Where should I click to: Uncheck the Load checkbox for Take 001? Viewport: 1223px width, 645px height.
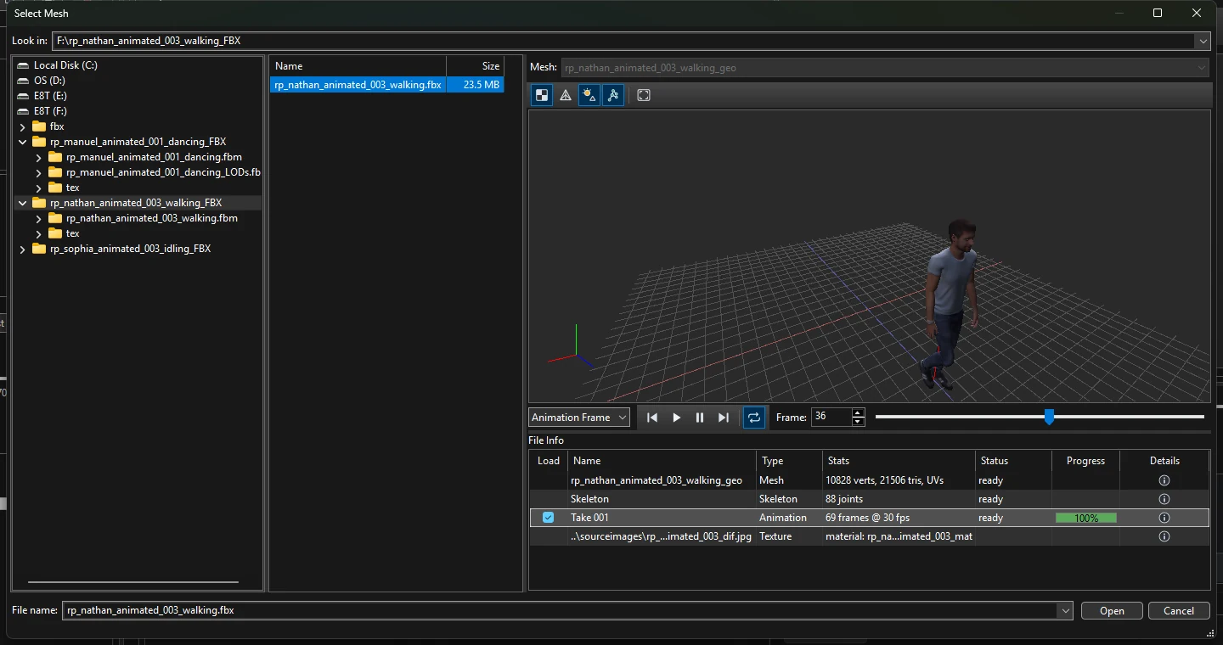[549, 518]
